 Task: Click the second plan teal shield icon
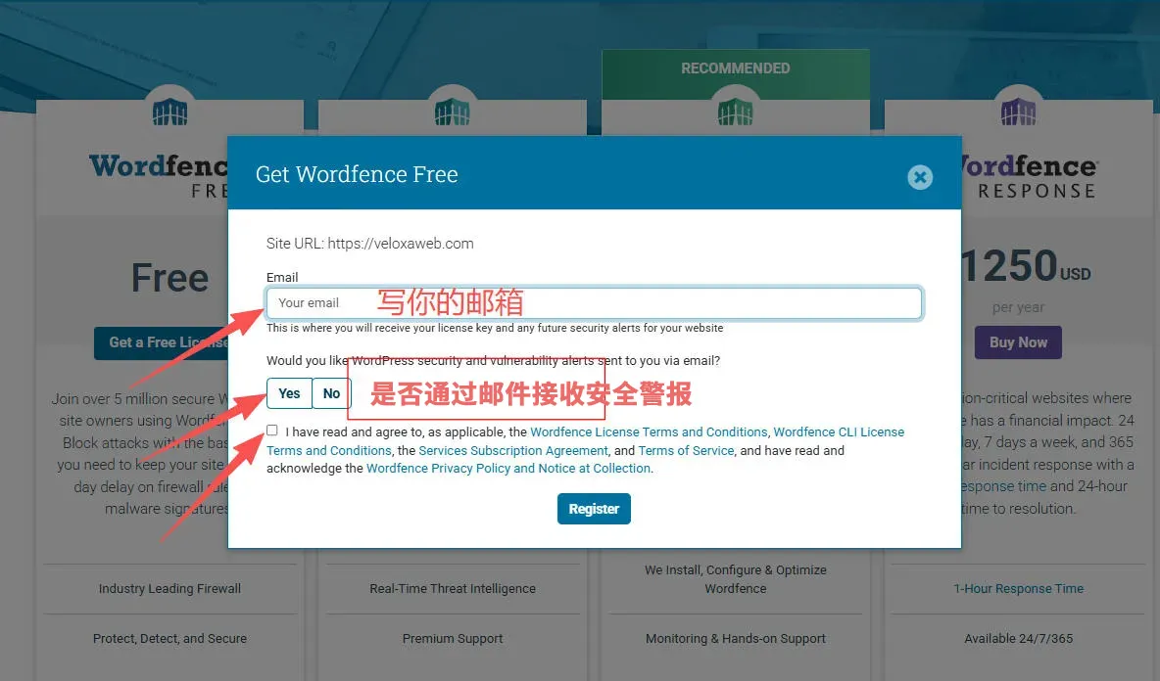(453, 112)
